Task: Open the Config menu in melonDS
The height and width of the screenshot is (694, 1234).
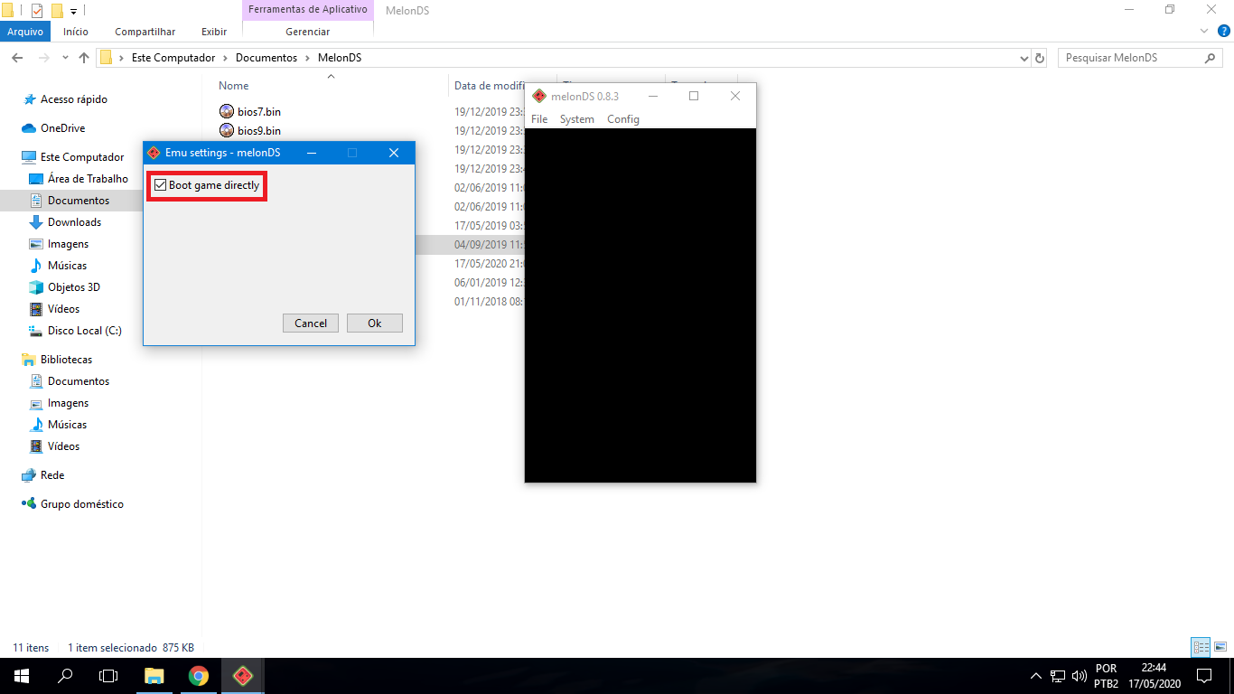Action: pyautogui.click(x=623, y=118)
